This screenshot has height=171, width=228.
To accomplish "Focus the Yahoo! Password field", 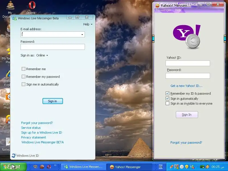I will point(188,76).
